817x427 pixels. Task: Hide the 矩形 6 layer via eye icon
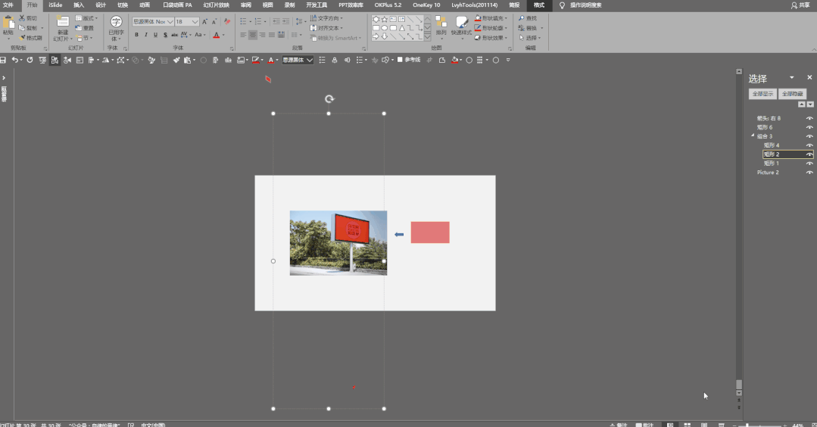pyautogui.click(x=809, y=127)
